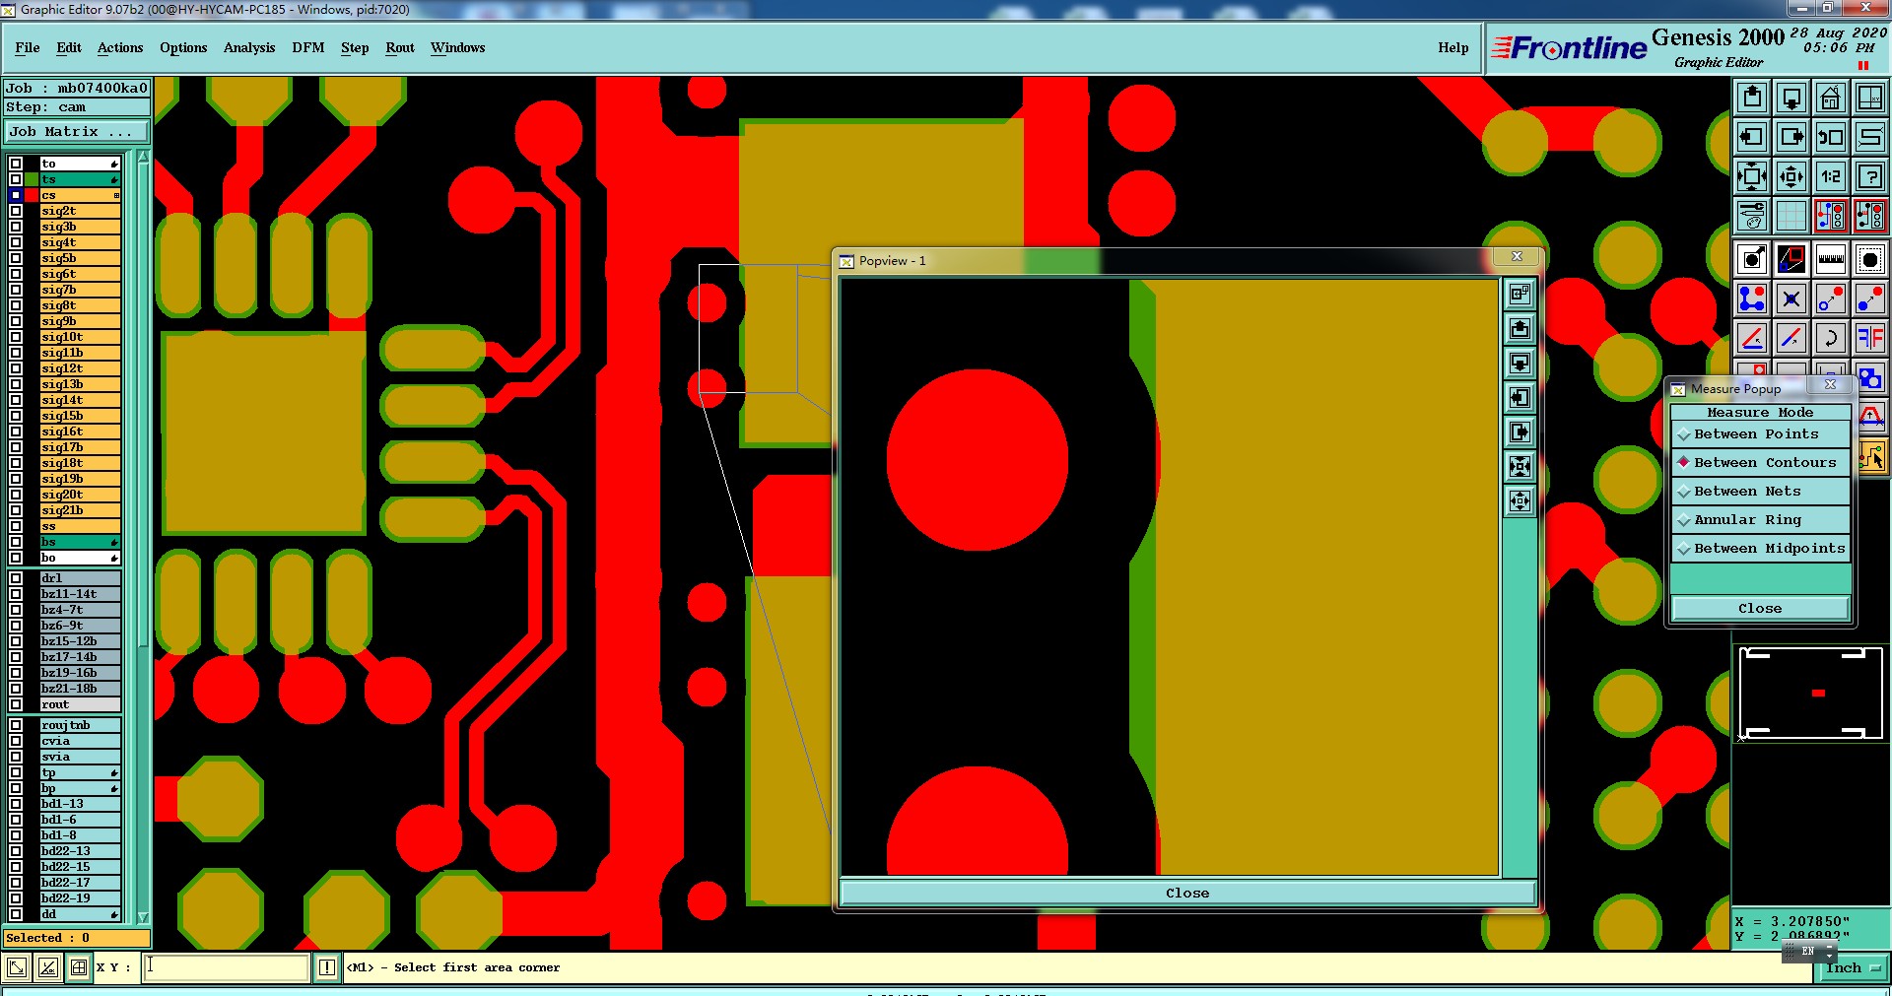The height and width of the screenshot is (996, 1892).
Task: Select Annular Ring measure mode
Action: [x=1761, y=520]
